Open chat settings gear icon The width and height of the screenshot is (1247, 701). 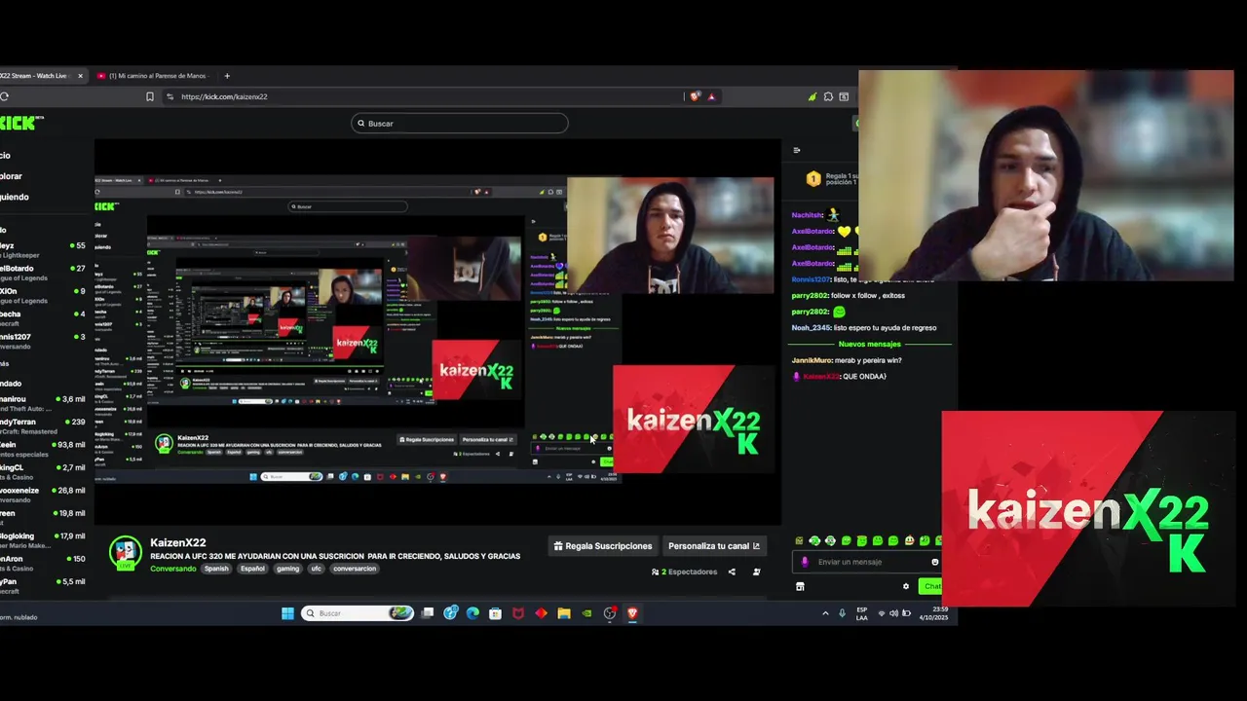point(906,586)
